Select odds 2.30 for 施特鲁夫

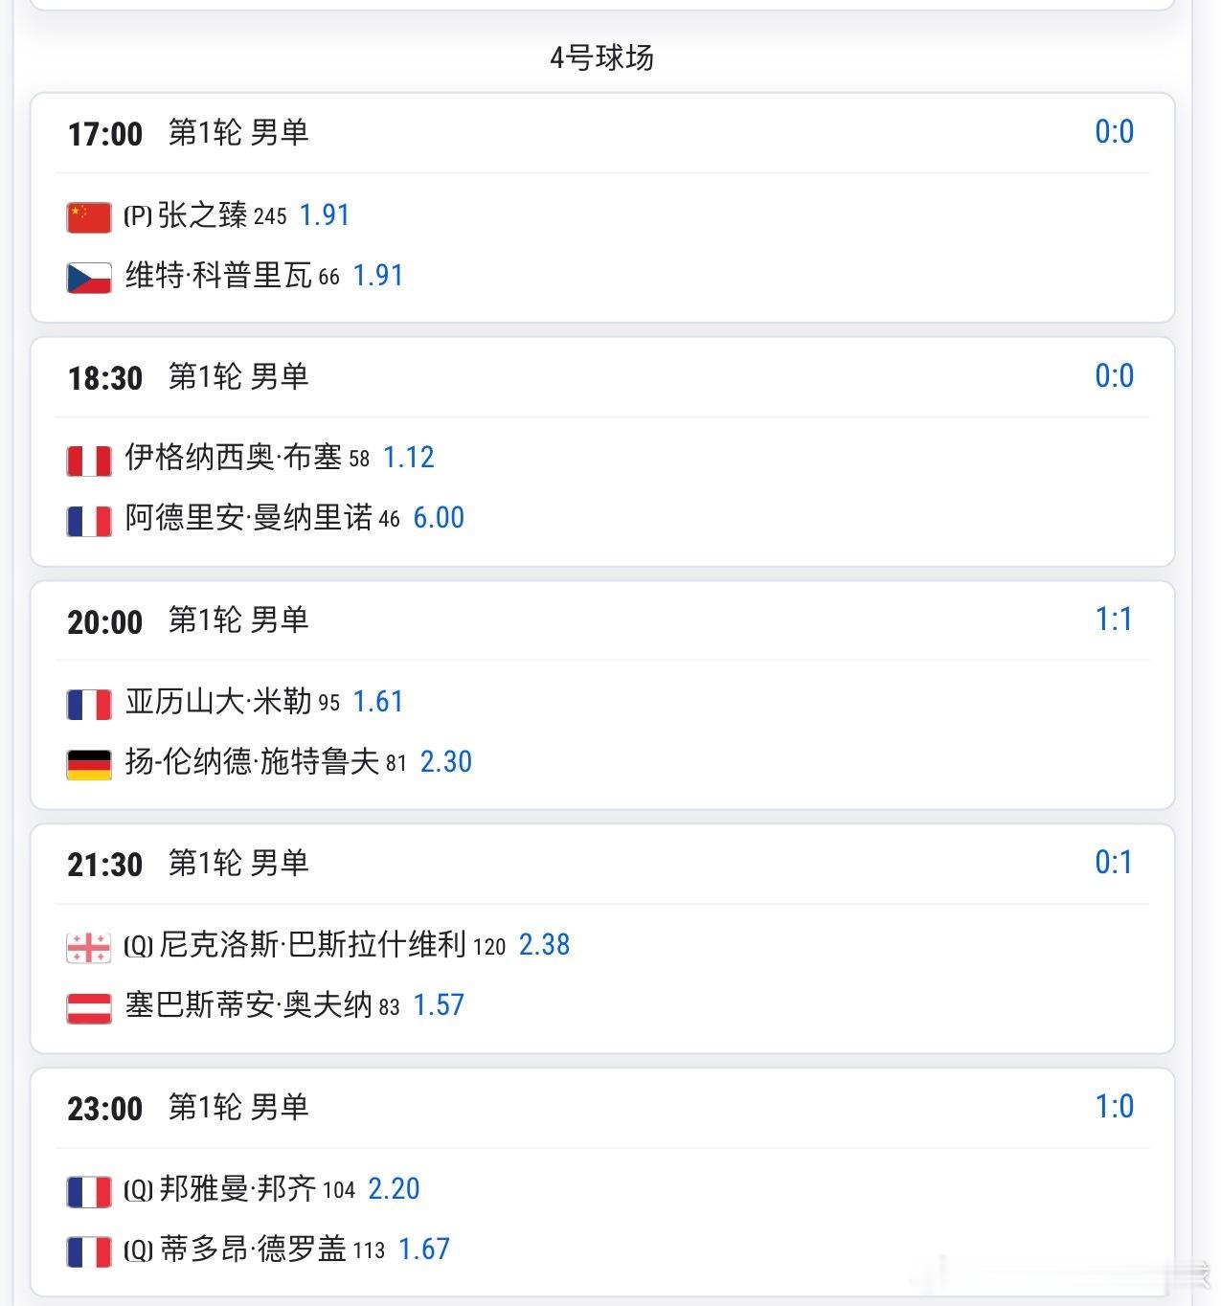pyautogui.click(x=446, y=762)
